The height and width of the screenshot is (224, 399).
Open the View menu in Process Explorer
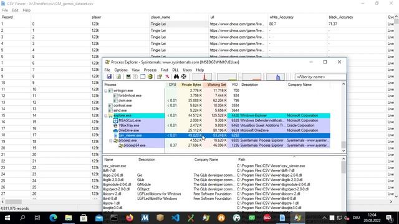tap(136, 70)
